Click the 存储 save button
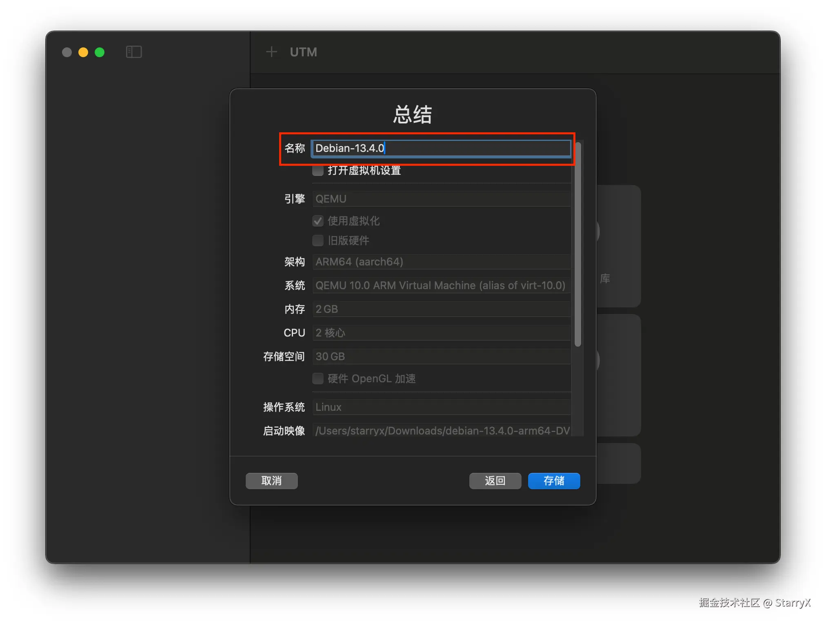This screenshot has width=826, height=624. (553, 481)
